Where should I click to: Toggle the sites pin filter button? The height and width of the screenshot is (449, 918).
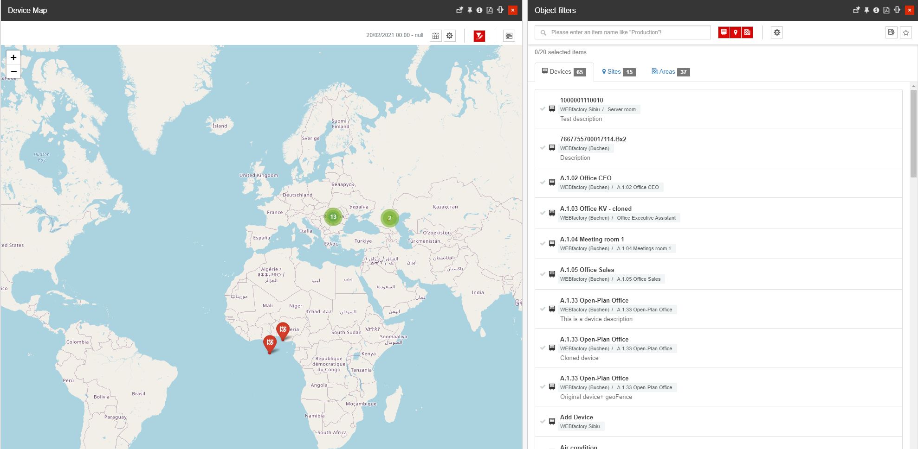click(x=735, y=32)
